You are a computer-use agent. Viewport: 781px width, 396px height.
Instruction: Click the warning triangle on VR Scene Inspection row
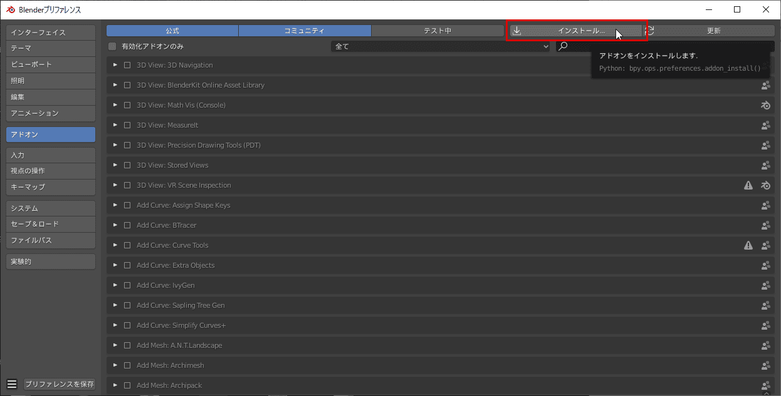(748, 185)
